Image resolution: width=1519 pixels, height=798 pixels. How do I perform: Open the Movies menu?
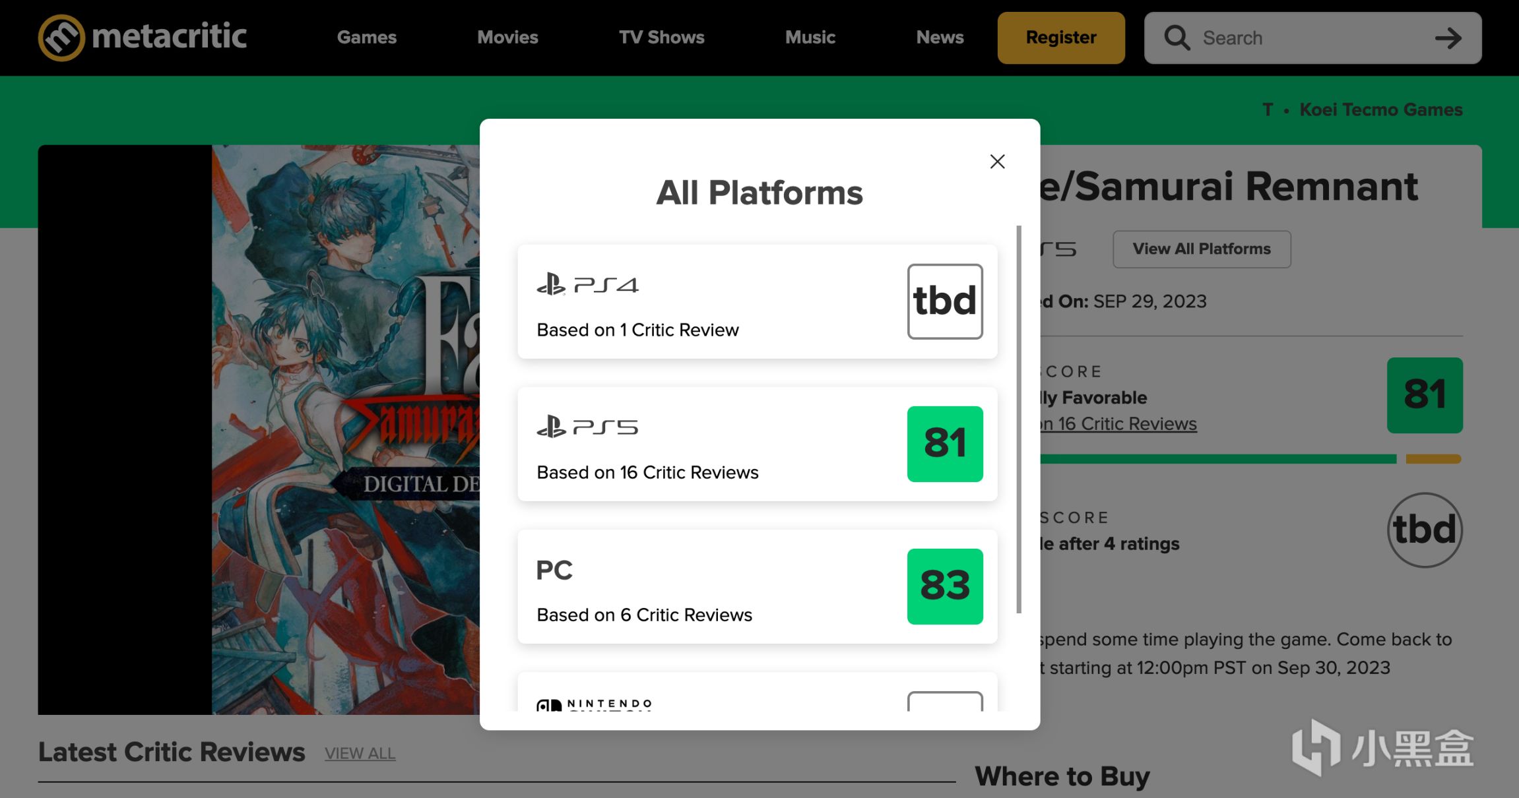tap(507, 38)
